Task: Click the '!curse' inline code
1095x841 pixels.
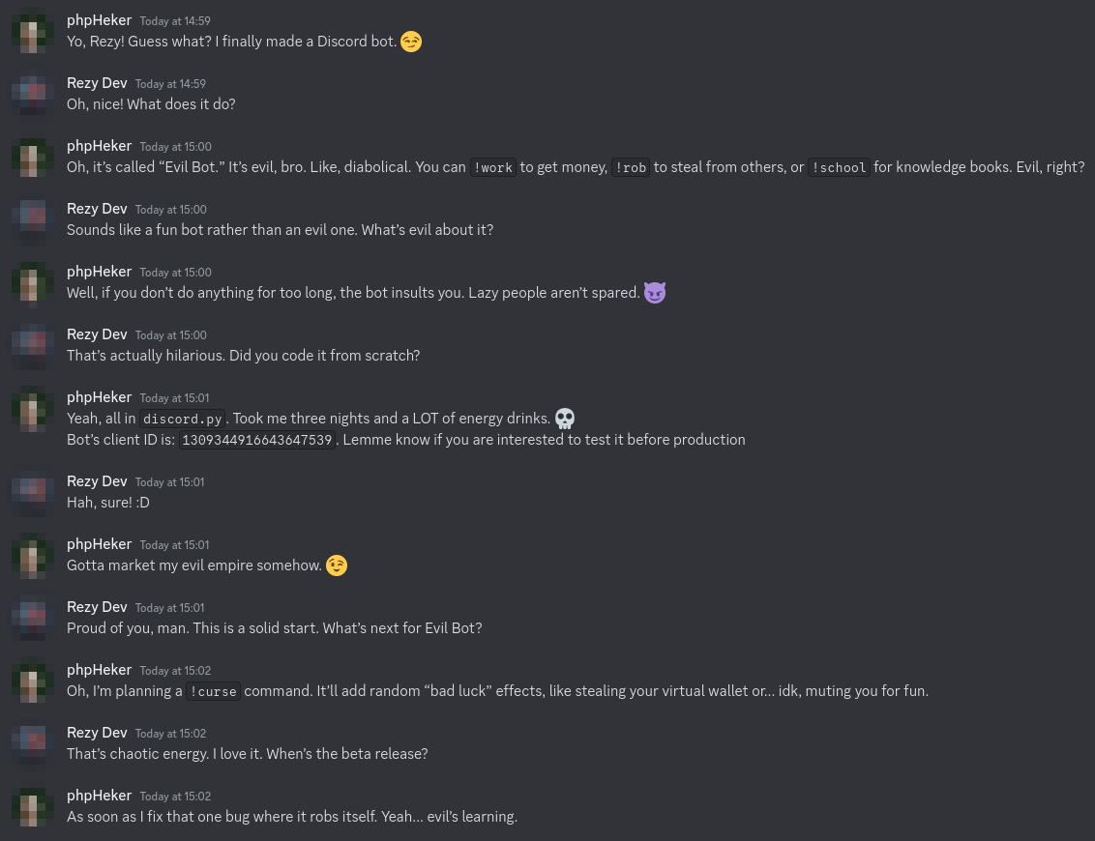Action: coord(213,691)
